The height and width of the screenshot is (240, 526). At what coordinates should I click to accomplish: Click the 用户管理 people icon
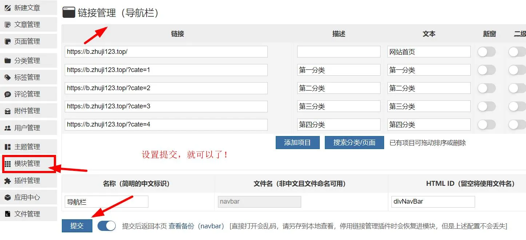(x=8, y=128)
